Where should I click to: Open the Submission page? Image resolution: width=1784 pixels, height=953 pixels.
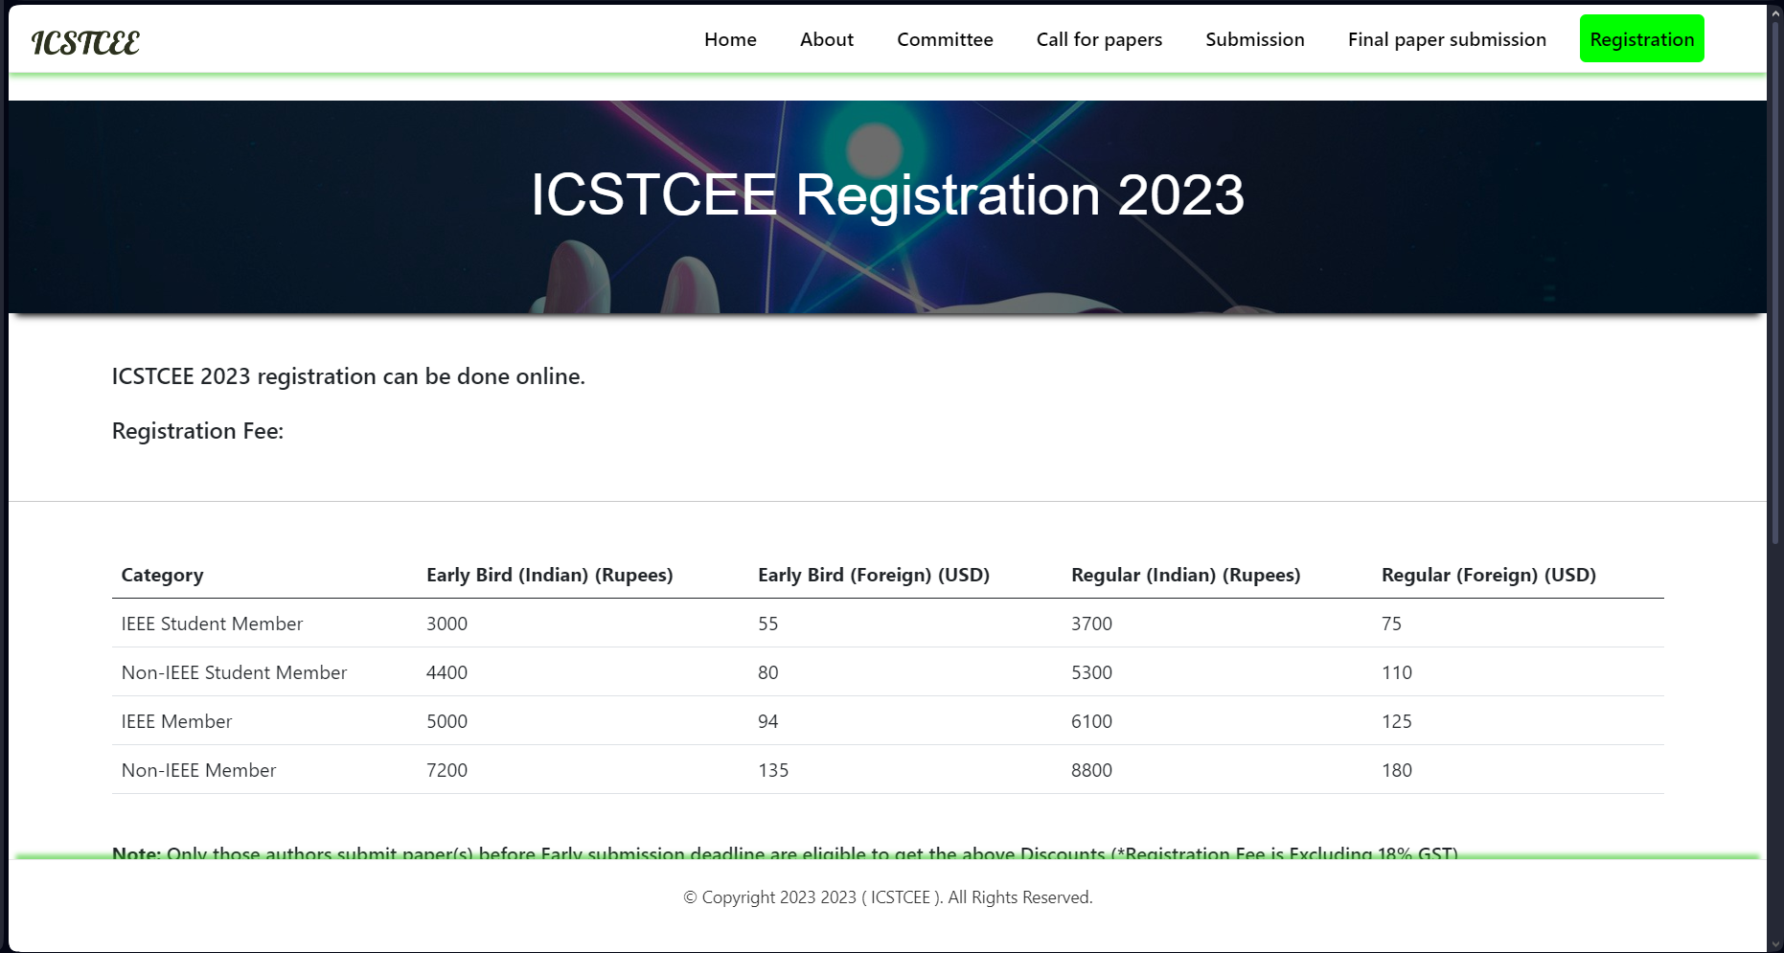[x=1255, y=39]
